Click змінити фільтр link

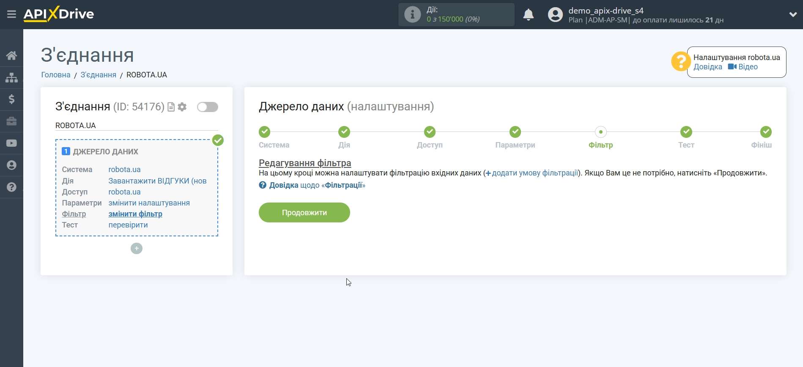click(x=135, y=214)
